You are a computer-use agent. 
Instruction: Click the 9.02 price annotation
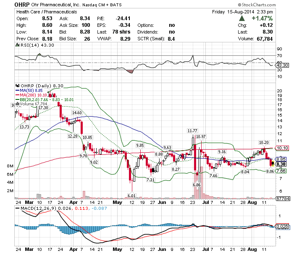click(94, 162)
